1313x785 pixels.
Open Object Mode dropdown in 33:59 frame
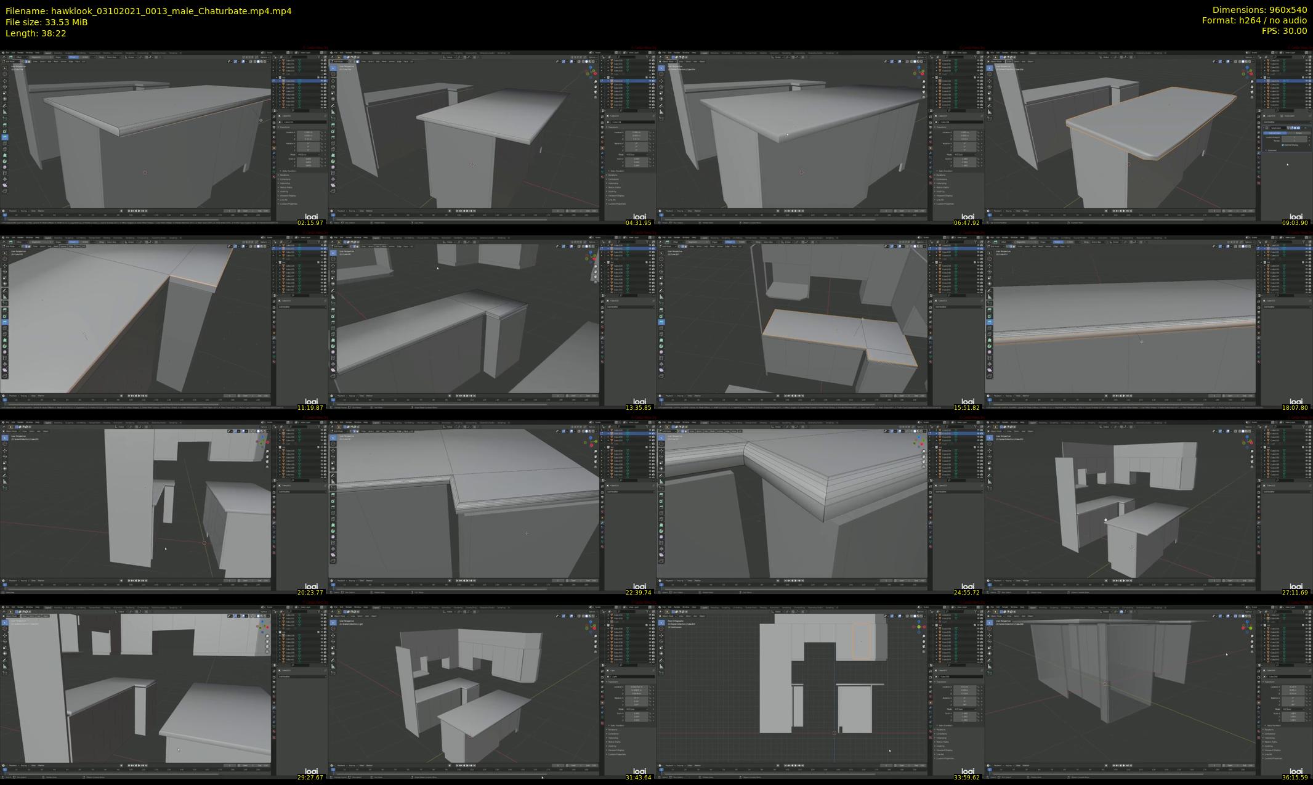(667, 616)
